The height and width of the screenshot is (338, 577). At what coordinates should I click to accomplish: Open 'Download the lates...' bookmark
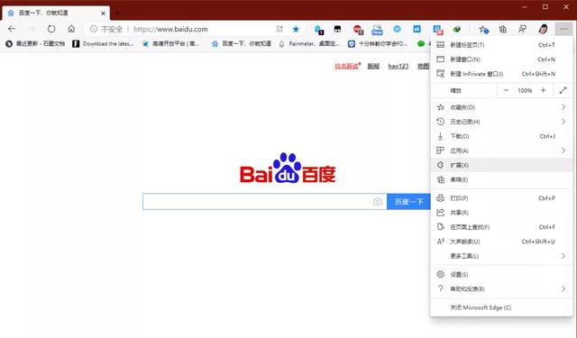[103, 44]
